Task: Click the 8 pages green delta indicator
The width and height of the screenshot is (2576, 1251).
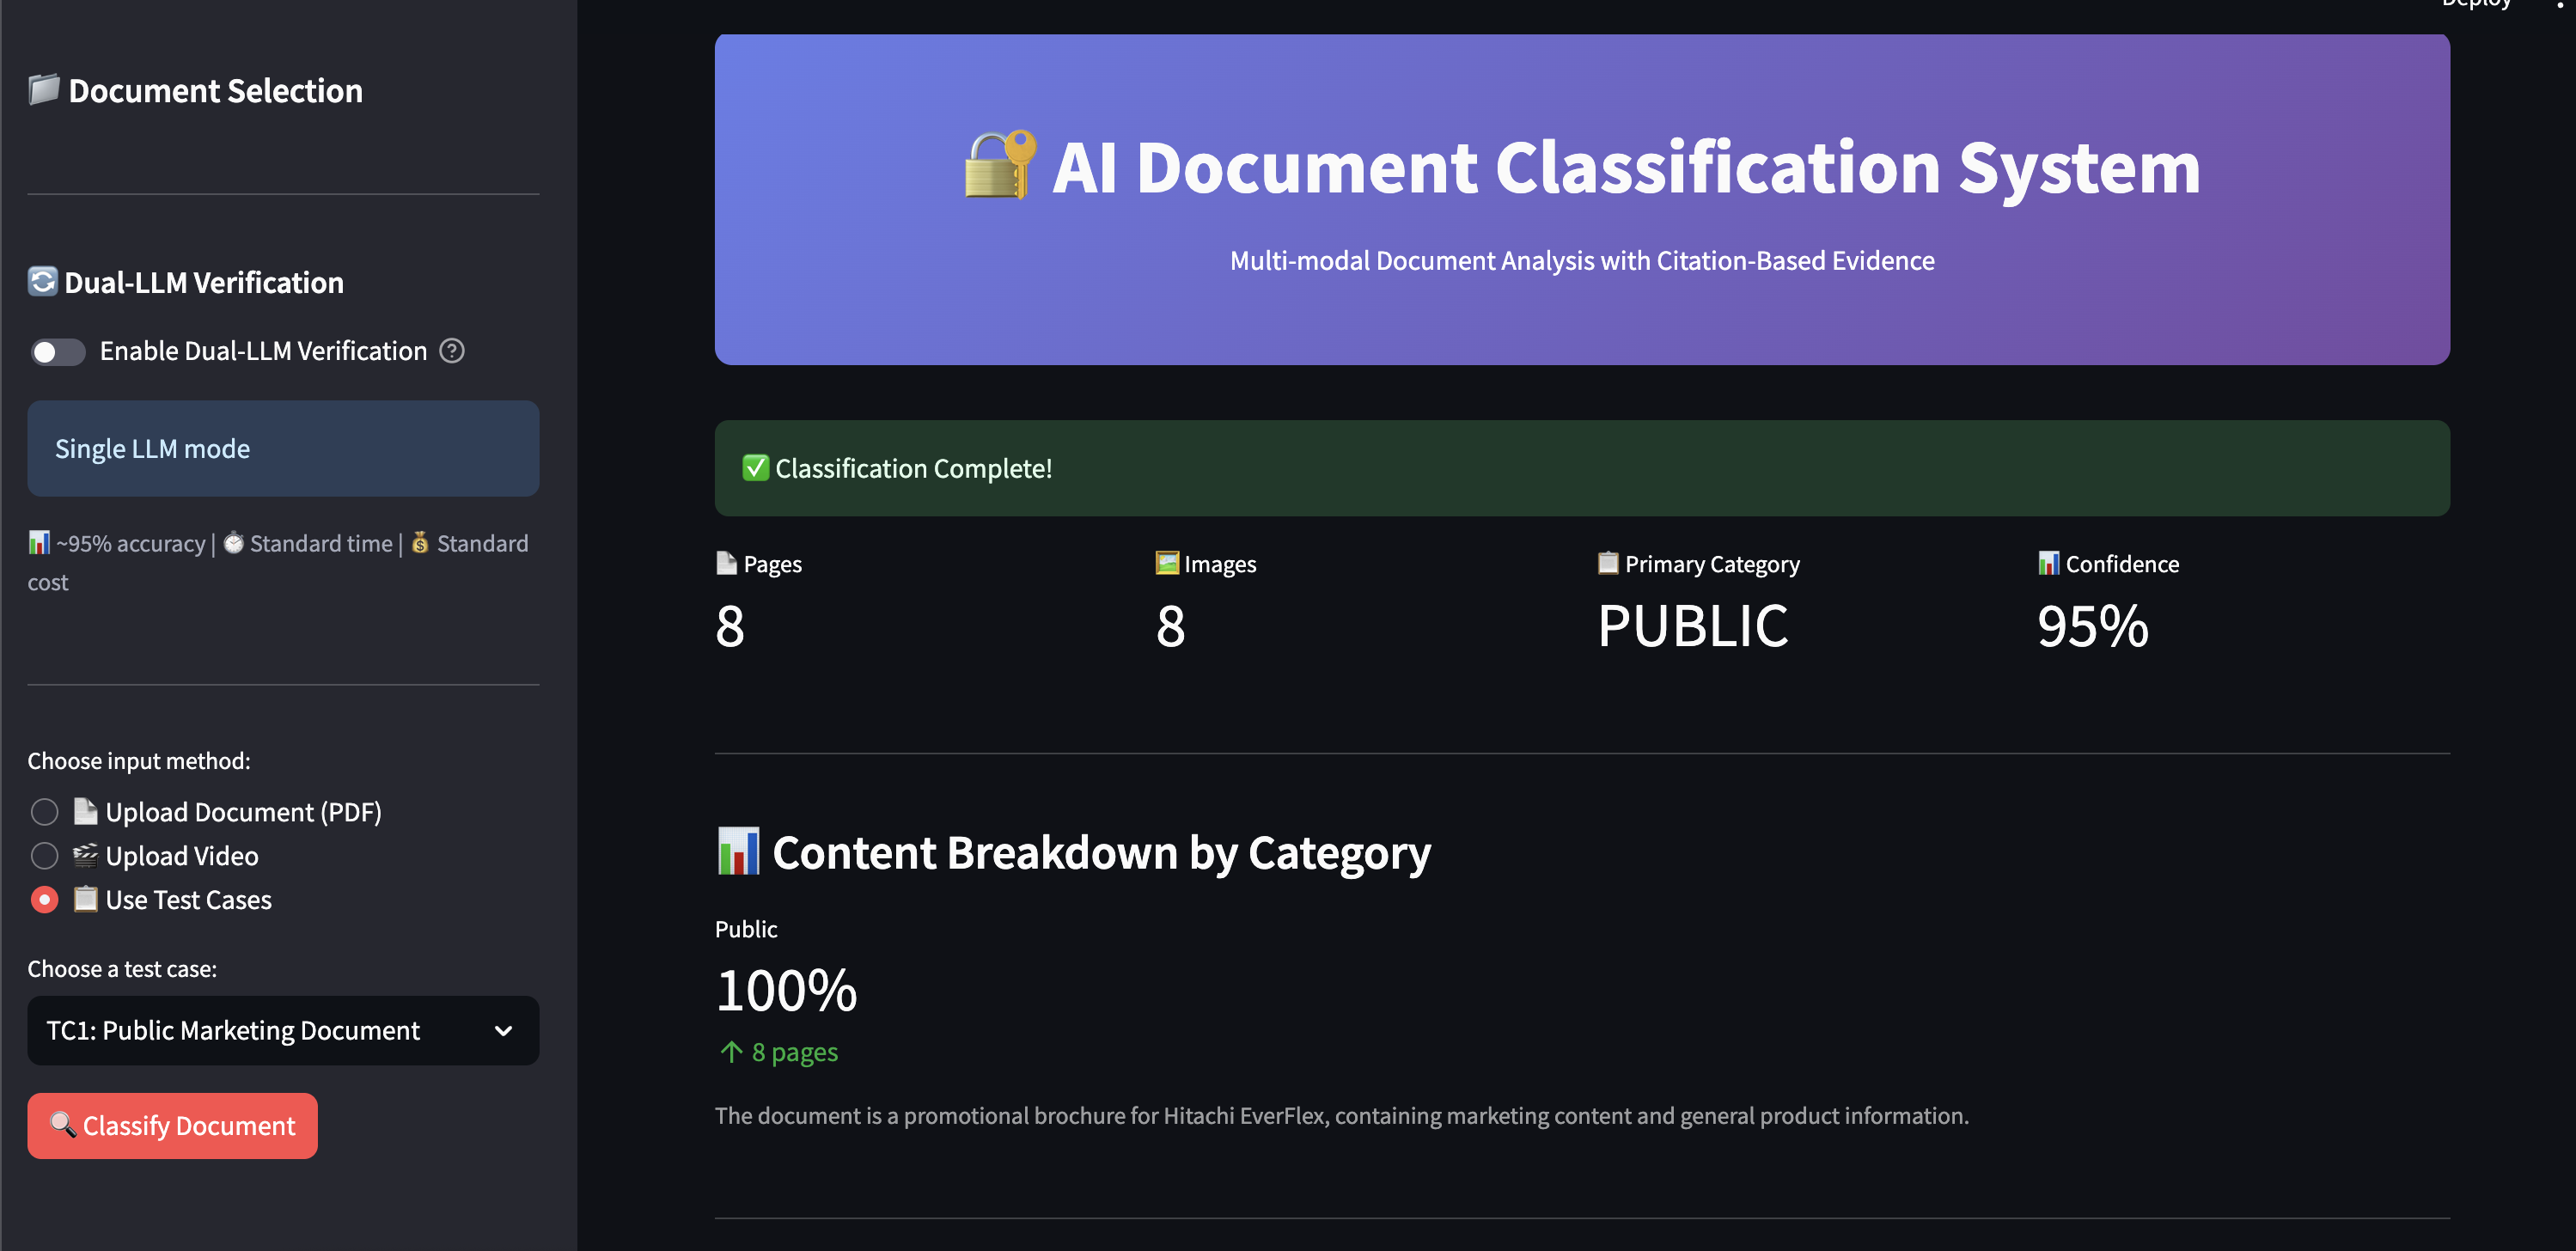Action: click(779, 1053)
